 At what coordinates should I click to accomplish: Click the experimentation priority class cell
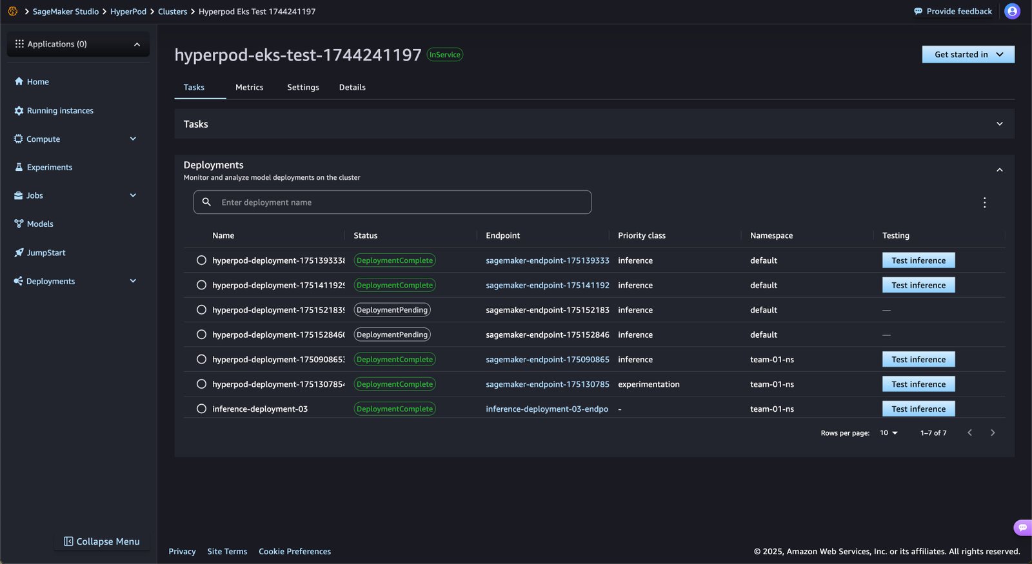tap(649, 384)
